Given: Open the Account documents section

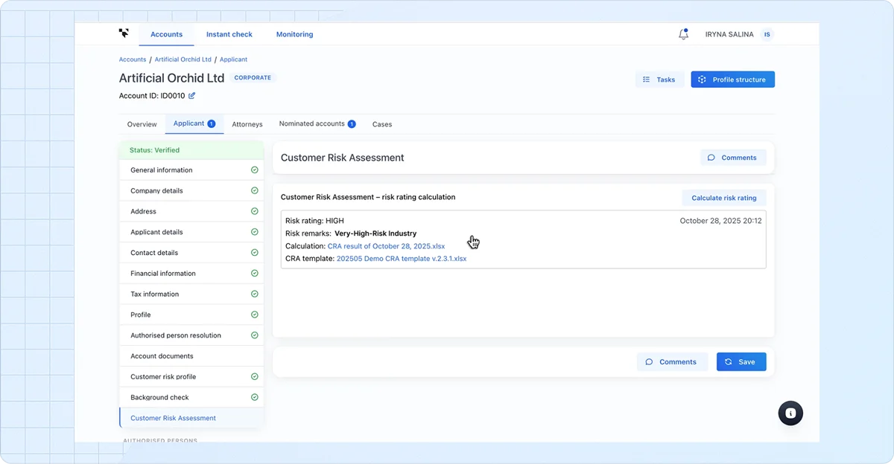Looking at the screenshot, I should (191, 356).
